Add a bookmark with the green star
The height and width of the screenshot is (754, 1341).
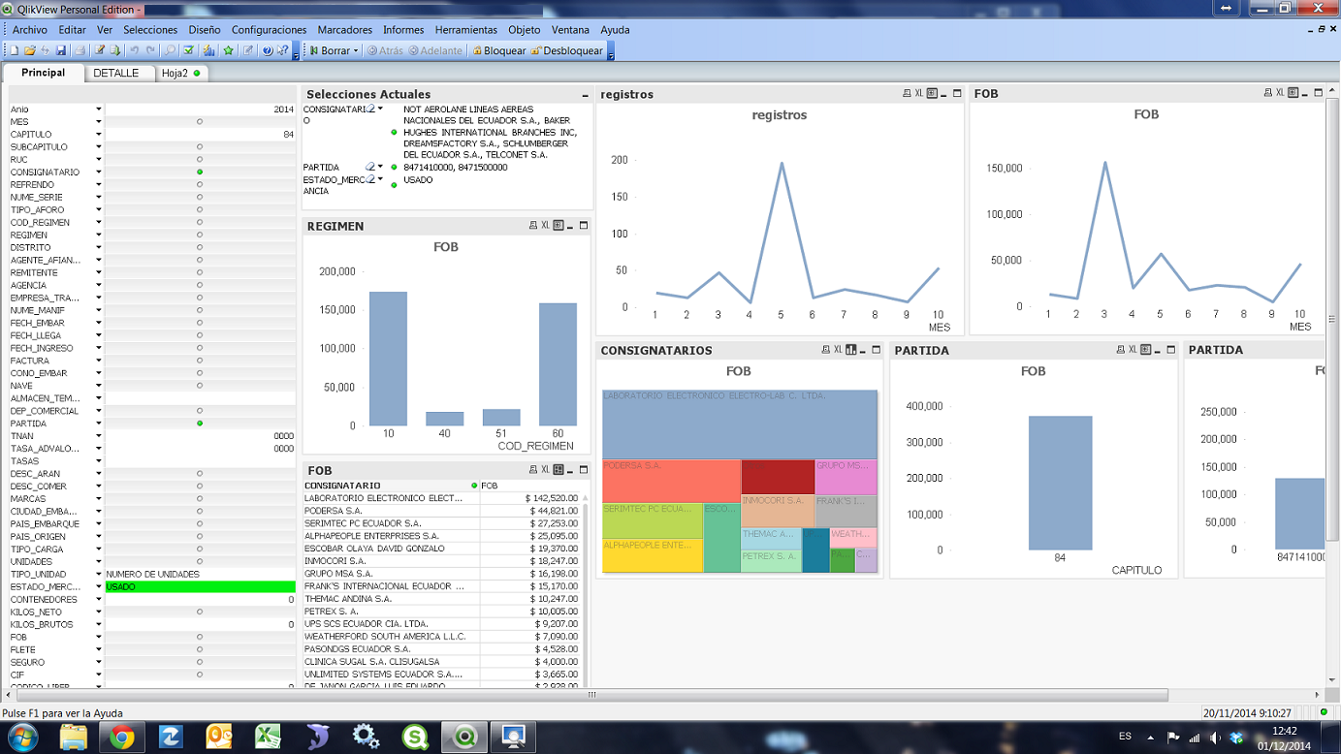click(229, 50)
